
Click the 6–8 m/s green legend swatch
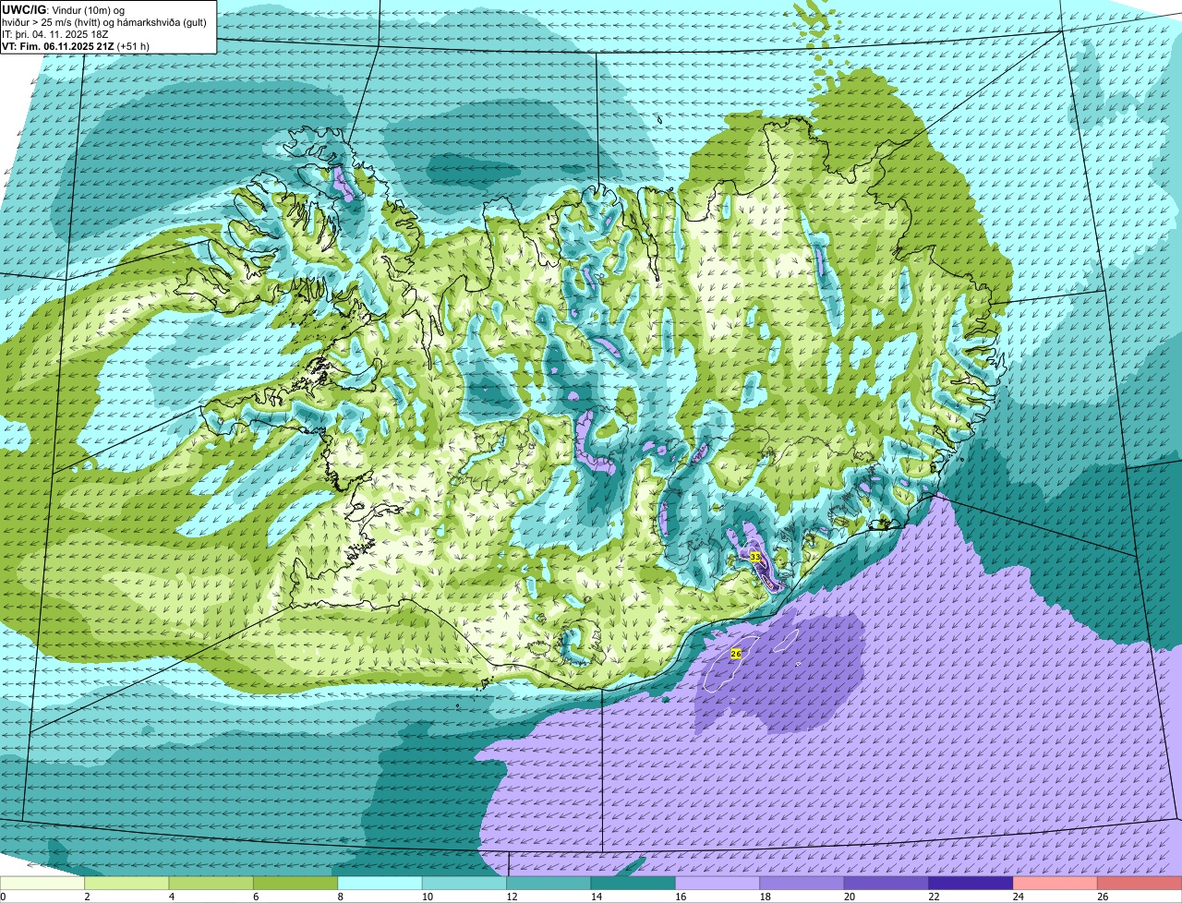click(x=295, y=884)
